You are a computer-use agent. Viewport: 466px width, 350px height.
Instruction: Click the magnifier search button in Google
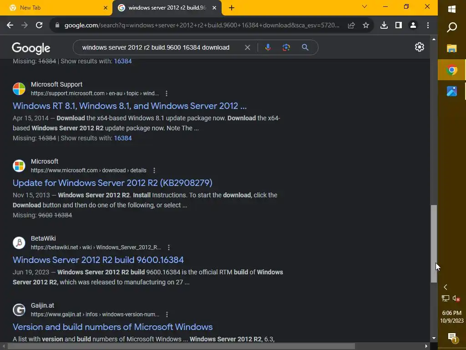tap(305, 47)
